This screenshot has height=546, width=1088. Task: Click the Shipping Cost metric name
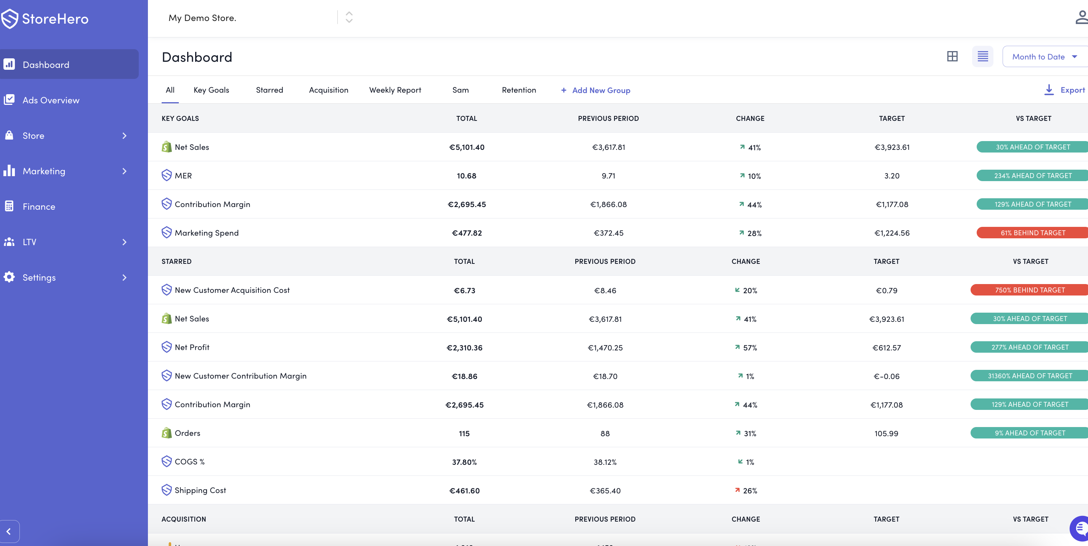[200, 490]
